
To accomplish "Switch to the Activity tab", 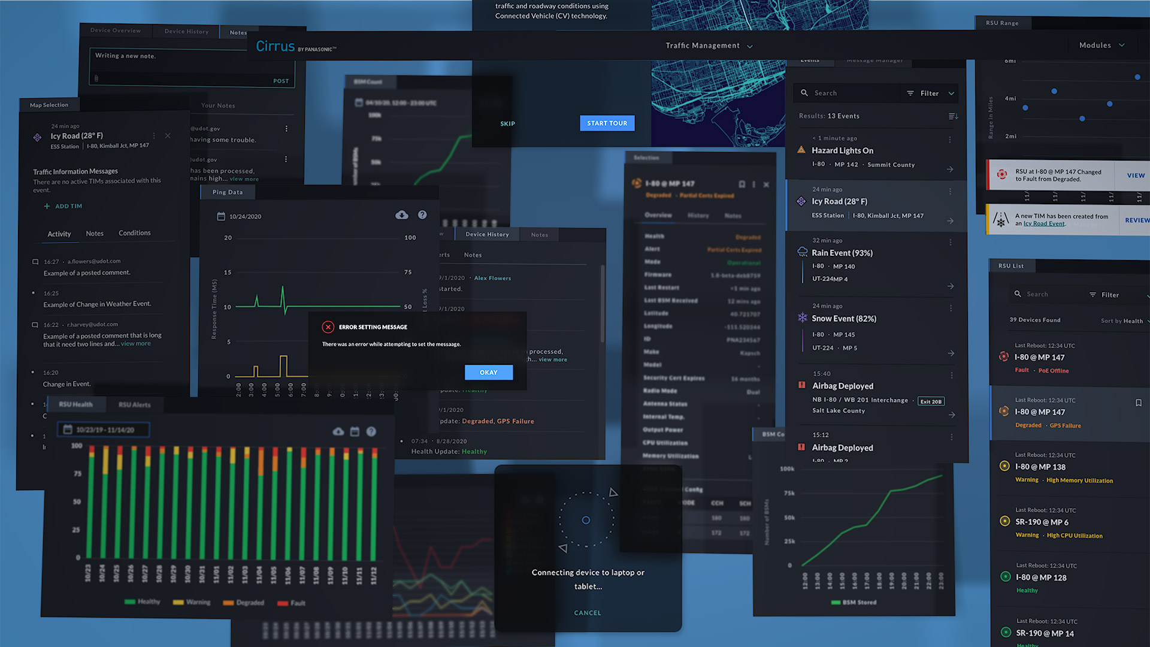I will point(59,234).
